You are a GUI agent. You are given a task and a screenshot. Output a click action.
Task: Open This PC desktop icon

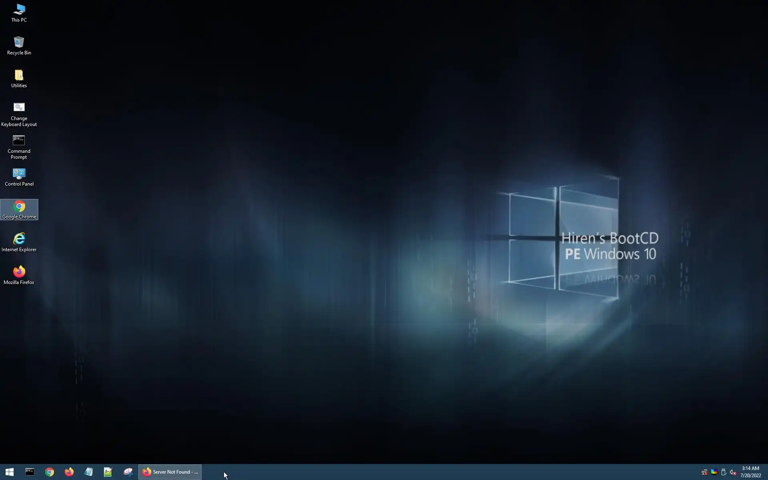point(19,12)
